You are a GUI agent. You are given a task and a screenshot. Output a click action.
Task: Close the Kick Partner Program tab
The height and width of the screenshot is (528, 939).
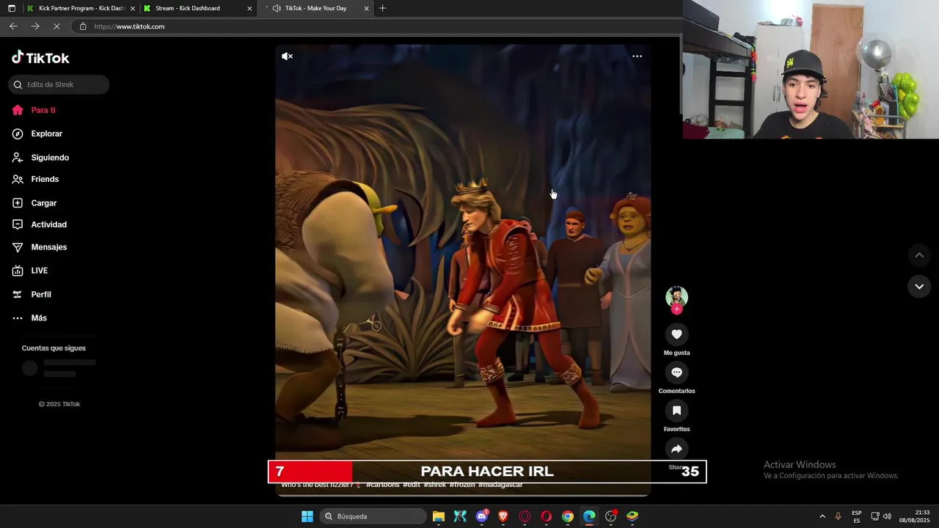pos(133,9)
